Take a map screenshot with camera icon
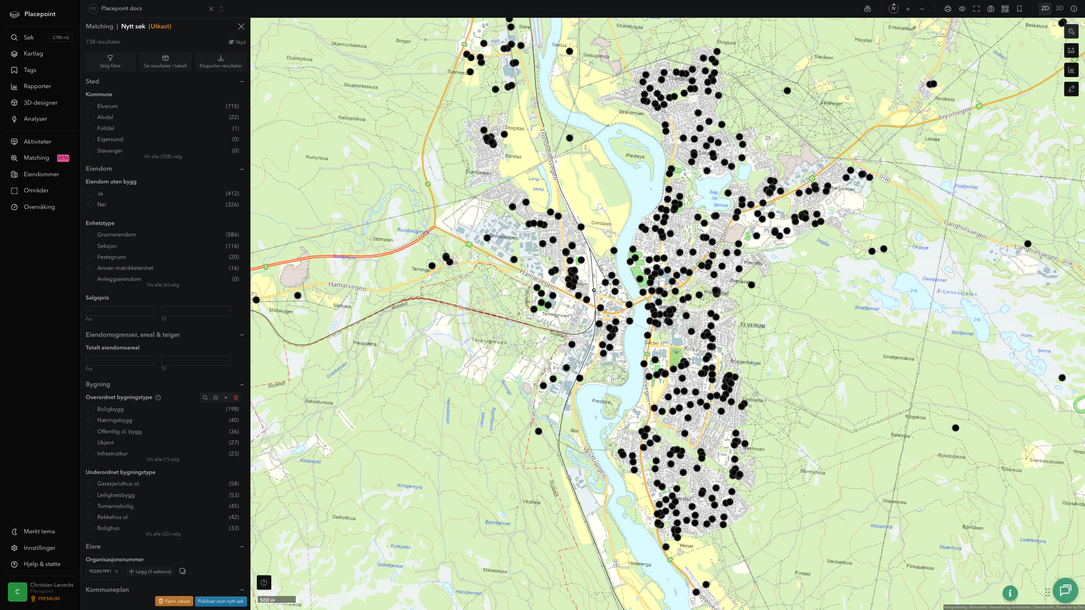This screenshot has width=1085, height=610. [991, 9]
